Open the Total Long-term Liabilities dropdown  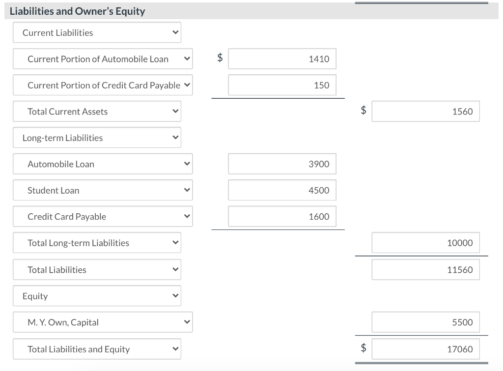click(97, 243)
